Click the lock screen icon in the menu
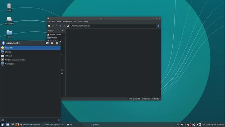The width and height of the screenshot is (225, 127). [x=52, y=43]
